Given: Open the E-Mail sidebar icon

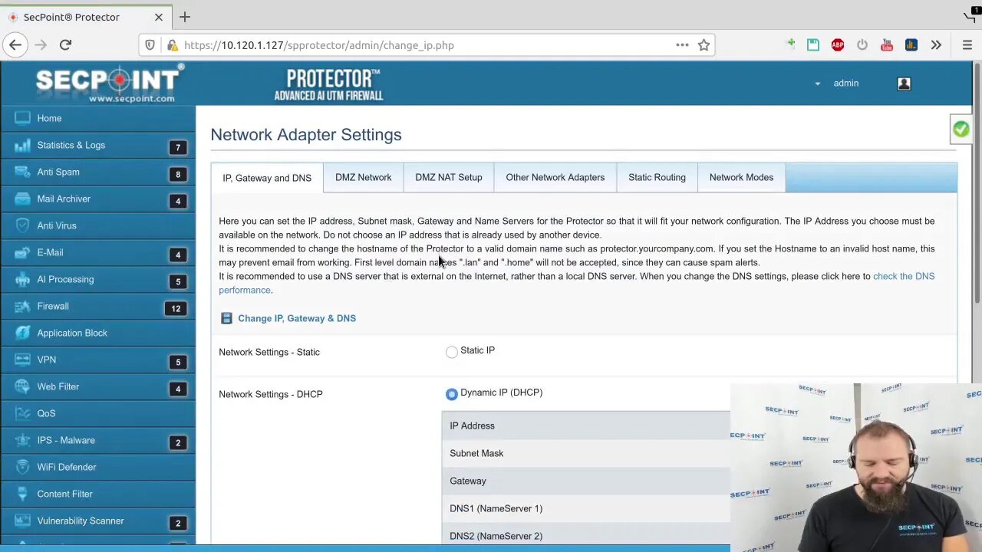Looking at the screenshot, I should point(22,252).
